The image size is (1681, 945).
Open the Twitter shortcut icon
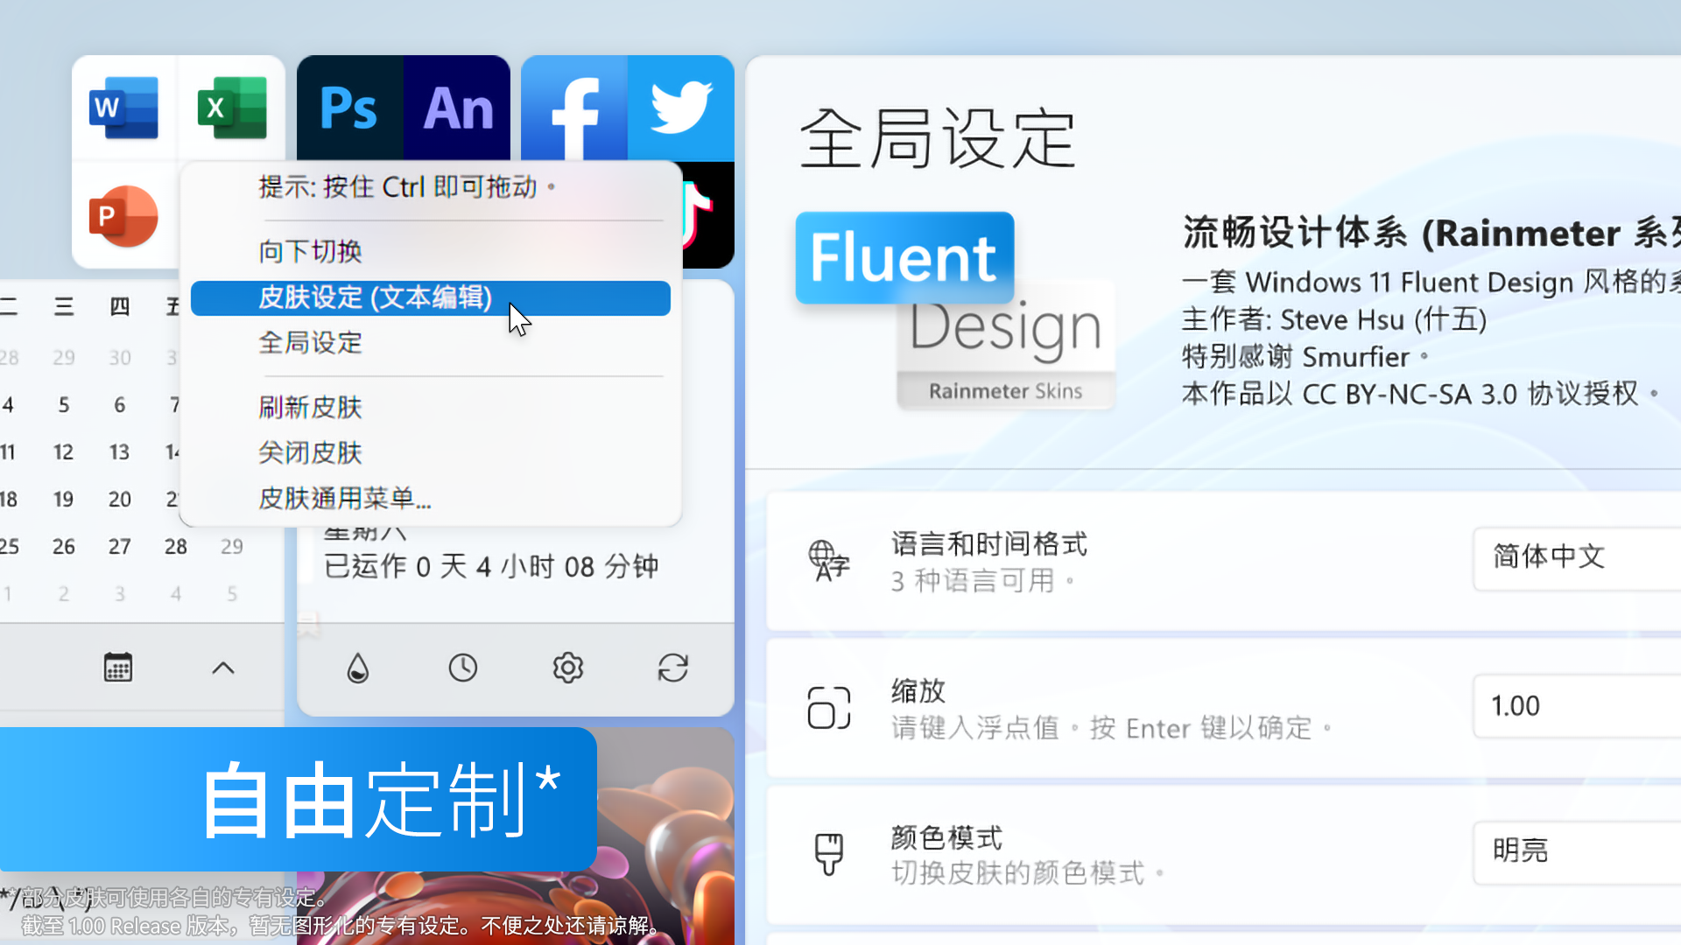point(681,108)
